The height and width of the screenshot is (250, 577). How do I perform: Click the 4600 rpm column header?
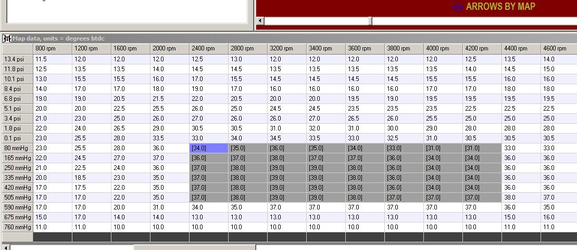tap(558, 48)
